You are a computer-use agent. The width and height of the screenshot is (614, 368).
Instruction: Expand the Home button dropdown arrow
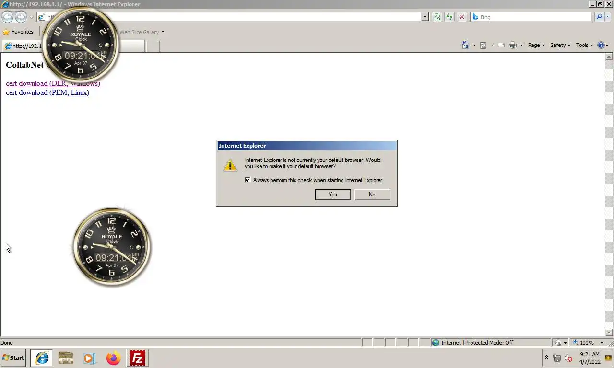click(474, 46)
